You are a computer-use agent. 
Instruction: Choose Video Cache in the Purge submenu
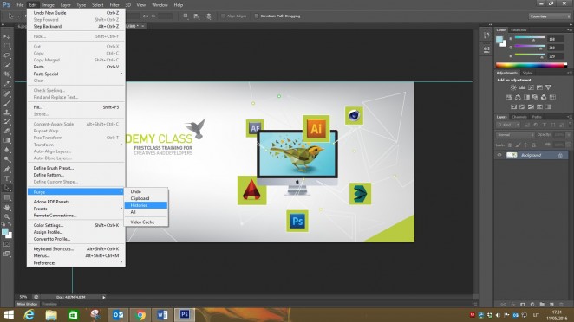tap(146, 222)
